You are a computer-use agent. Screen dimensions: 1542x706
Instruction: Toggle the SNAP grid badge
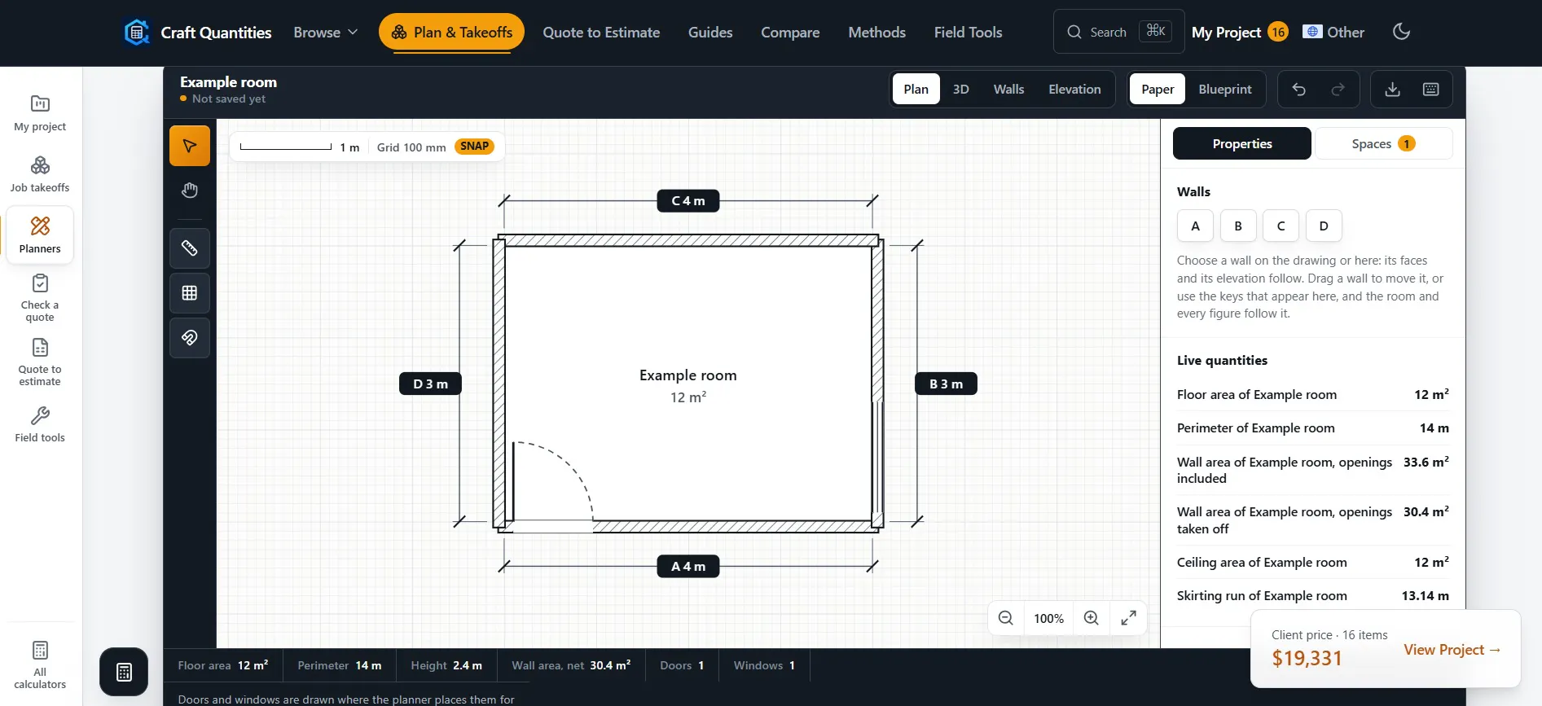point(474,147)
